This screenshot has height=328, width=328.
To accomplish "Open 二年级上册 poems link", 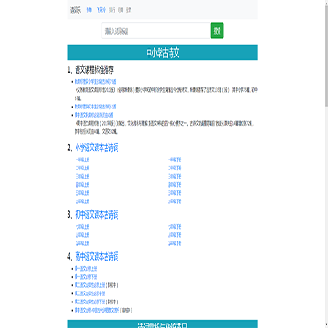I will [82, 169].
